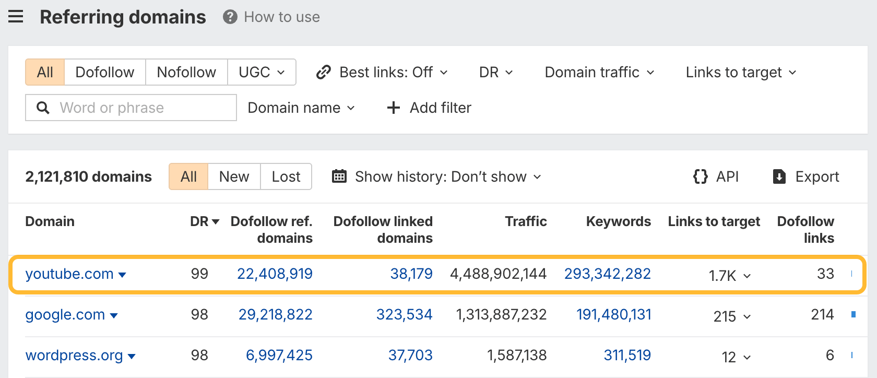Open wordpress.org dofollow ref. domains 6,997,425

click(x=279, y=356)
